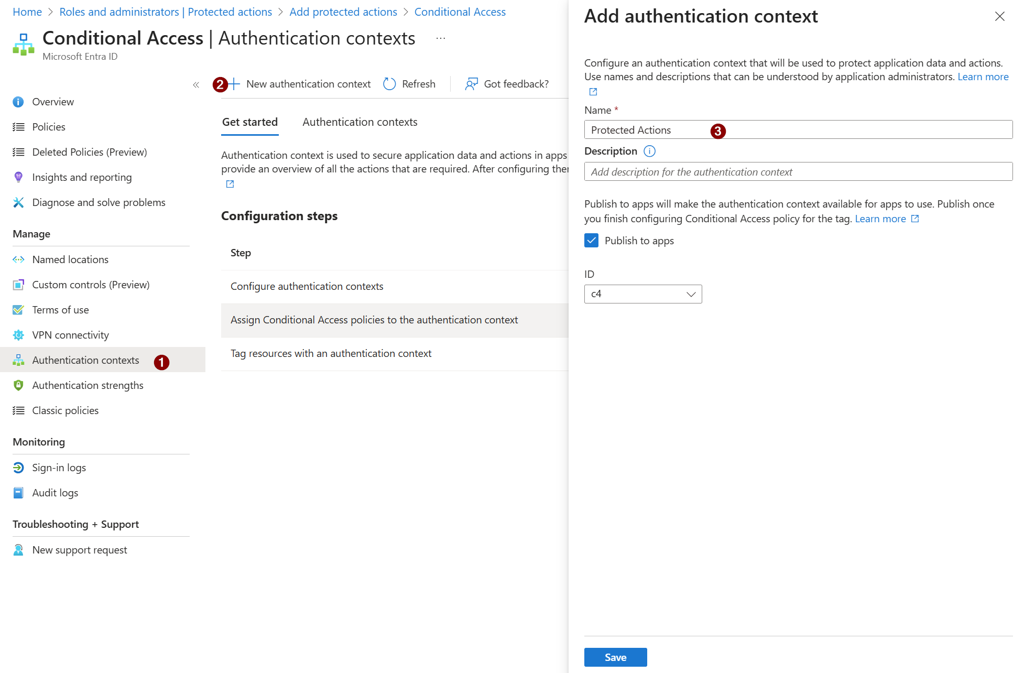Click the Got feedback person icon

471,84
